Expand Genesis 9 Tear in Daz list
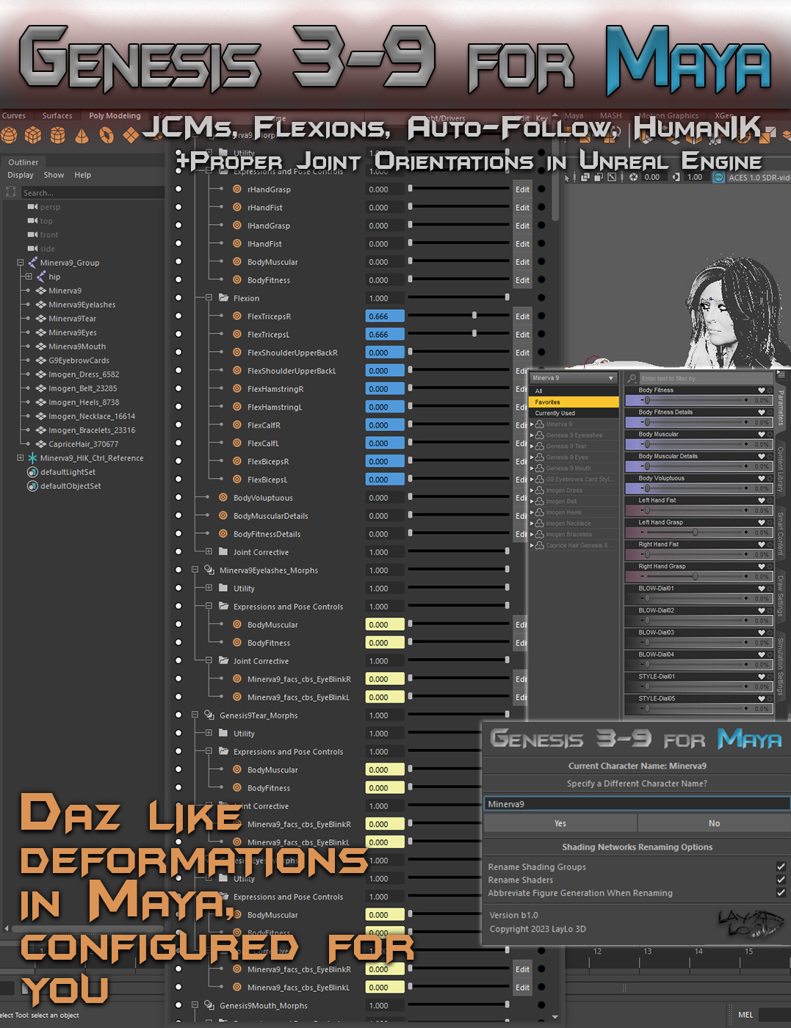This screenshot has height=1028, width=791. [x=532, y=446]
